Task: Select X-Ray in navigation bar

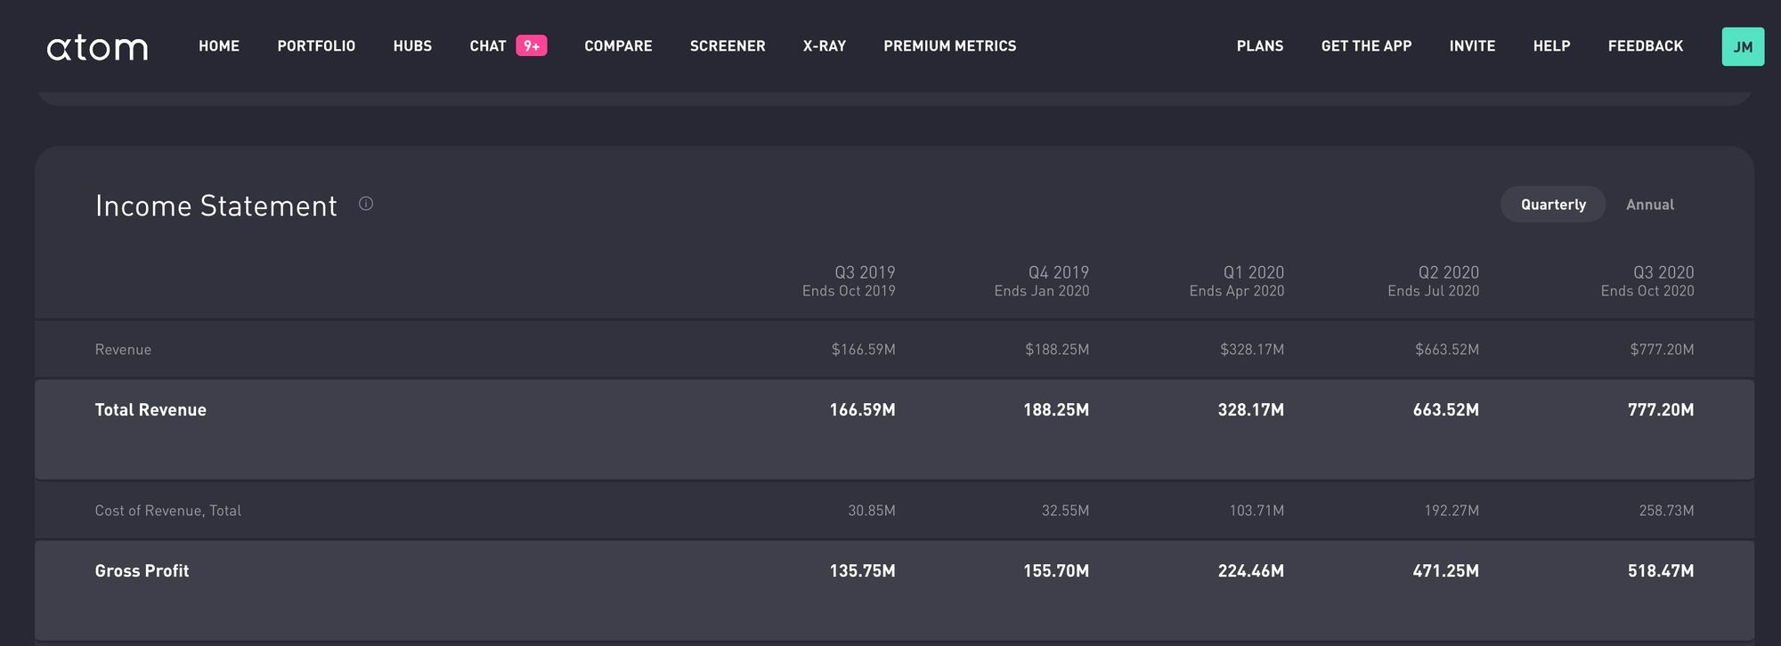Action: click(825, 46)
